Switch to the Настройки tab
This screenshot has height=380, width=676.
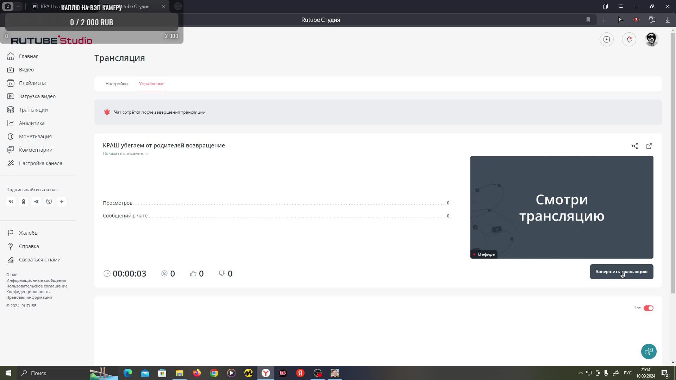[117, 84]
